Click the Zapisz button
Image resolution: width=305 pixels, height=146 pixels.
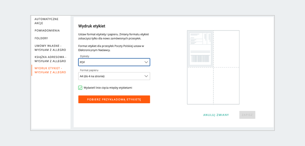click(x=247, y=115)
